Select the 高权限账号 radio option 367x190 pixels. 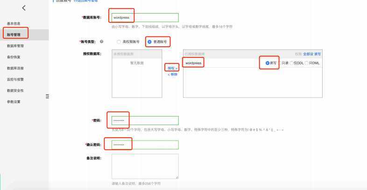(x=119, y=42)
